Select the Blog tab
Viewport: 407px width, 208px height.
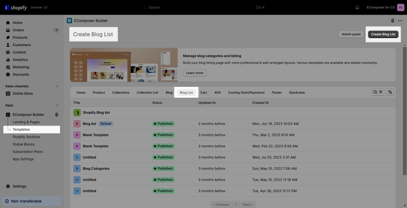169,92
